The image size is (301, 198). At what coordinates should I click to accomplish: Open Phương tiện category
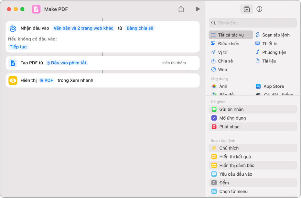click(271, 52)
